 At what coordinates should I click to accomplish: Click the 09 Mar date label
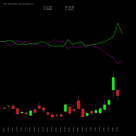click(x=78, y=129)
